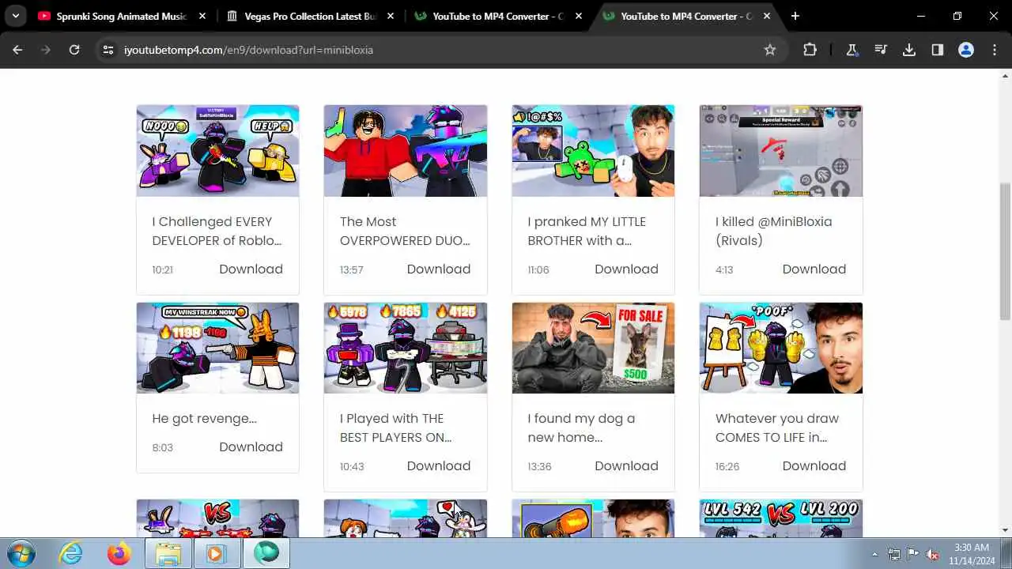Open the profile avatar menu
This screenshot has width=1012, height=569.
coord(966,50)
